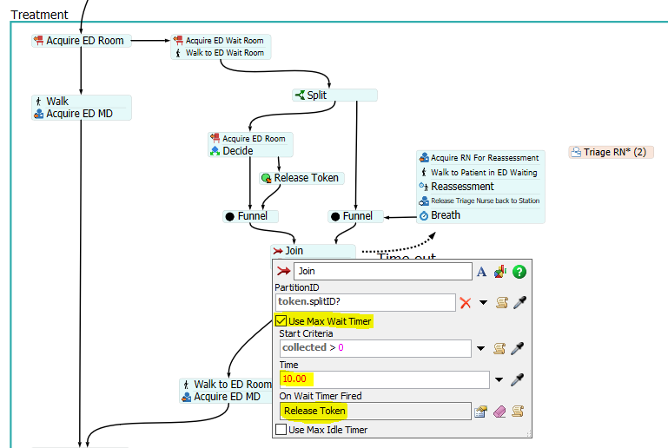Click the Acquire RN For Reassessment icon
The height and width of the screenshot is (448, 668).
pyautogui.click(x=424, y=157)
